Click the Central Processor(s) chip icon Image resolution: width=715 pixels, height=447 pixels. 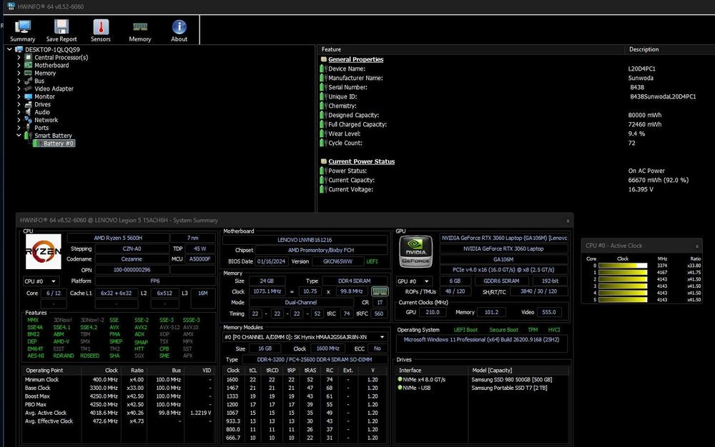pyautogui.click(x=29, y=57)
